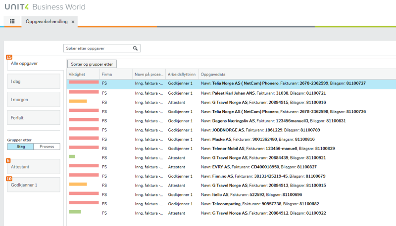Screen dimensions: 396x226
Task: Open the main menu list icon
Action: click(x=12, y=21)
